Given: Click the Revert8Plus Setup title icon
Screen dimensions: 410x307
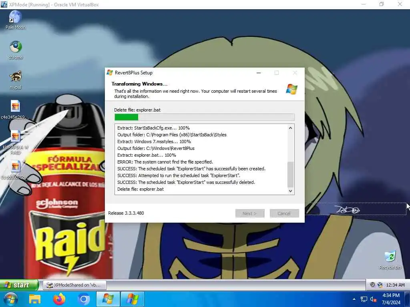Looking at the screenshot, I should click(110, 73).
